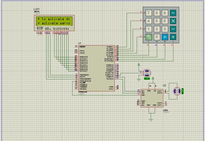Click the 5 key on the keypad
The width and height of the screenshot is (205, 141).
coord(157,21)
